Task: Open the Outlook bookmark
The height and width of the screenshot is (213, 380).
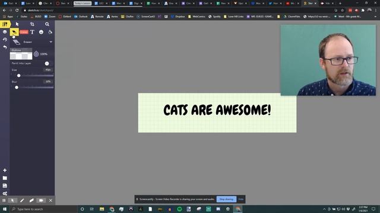Action: (x=81, y=17)
